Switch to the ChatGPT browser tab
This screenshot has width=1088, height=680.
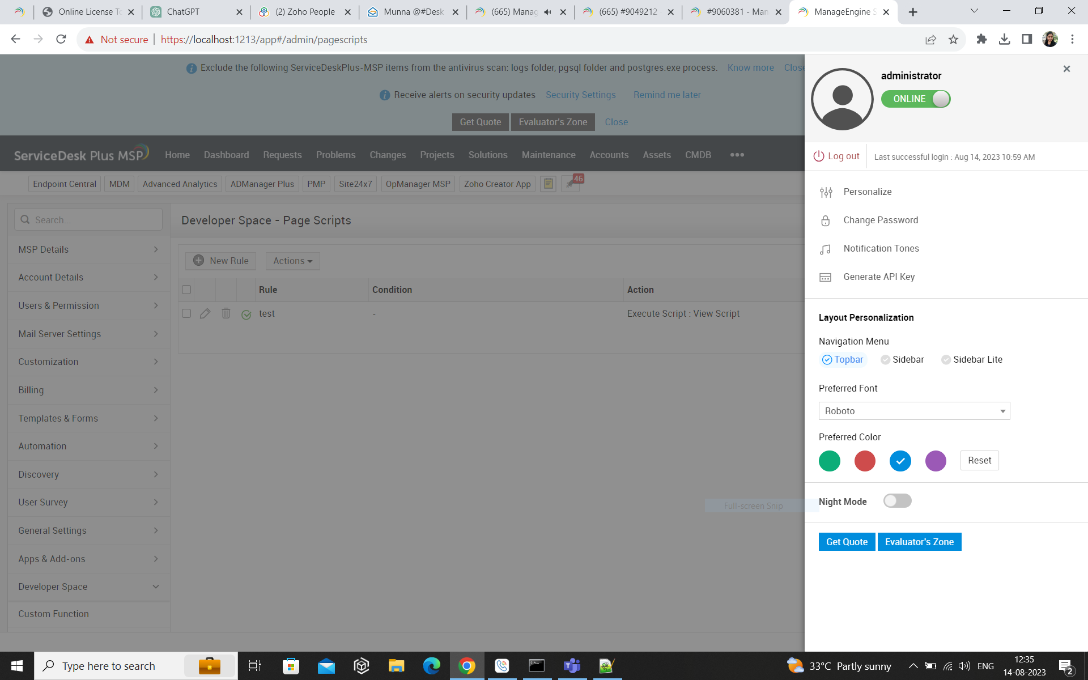click(183, 11)
